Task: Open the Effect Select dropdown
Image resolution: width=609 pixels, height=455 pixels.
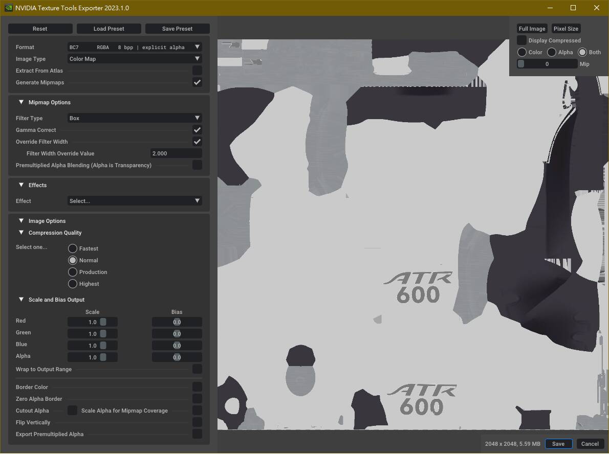Action: (x=135, y=201)
